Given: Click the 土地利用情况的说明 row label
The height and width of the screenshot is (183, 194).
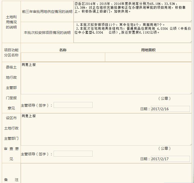Looking at the screenshot, I should point(11,22).
